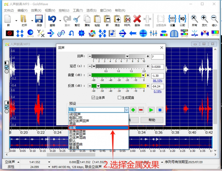Open the 立体声 status bar arrow

(x=18, y=162)
